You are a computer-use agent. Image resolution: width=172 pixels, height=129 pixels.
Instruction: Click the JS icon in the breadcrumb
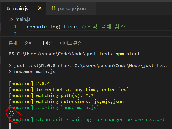click(11, 19)
